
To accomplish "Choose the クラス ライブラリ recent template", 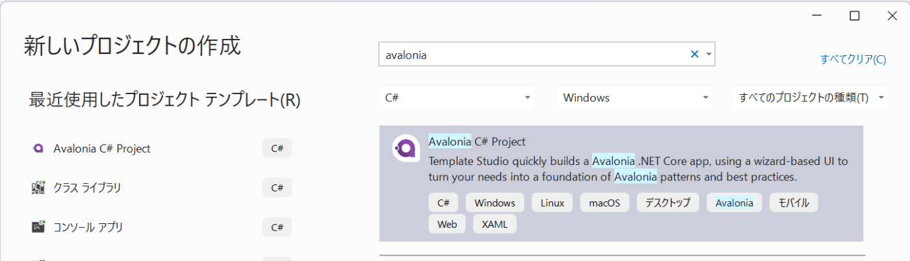I will pos(161,188).
